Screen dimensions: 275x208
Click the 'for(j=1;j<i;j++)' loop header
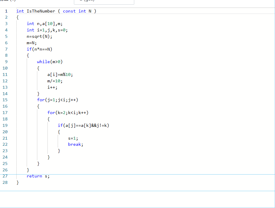click(58, 100)
